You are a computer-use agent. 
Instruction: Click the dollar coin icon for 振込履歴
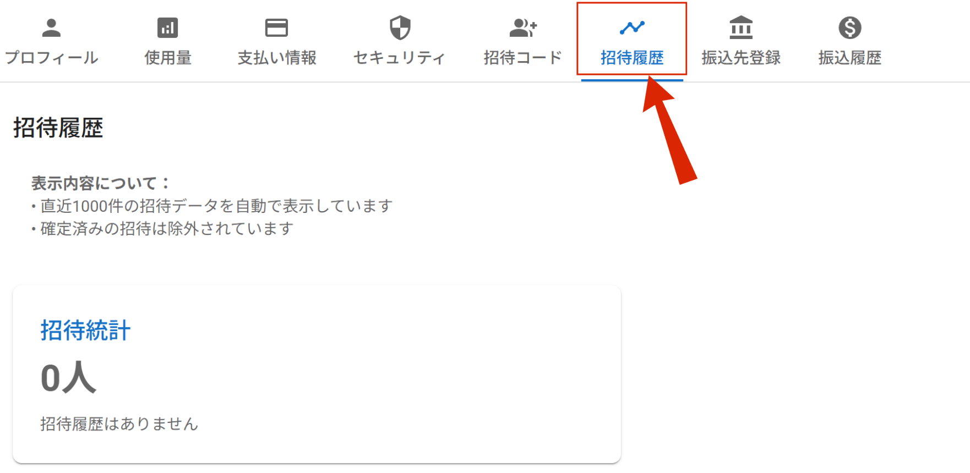[x=849, y=28]
